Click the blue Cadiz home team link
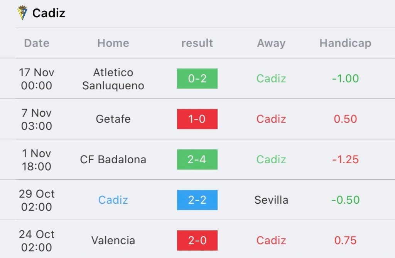The width and height of the screenshot is (395, 258). pyautogui.click(x=113, y=200)
